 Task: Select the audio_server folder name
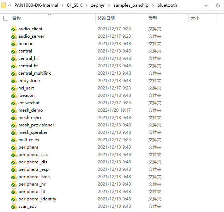coord(31,36)
